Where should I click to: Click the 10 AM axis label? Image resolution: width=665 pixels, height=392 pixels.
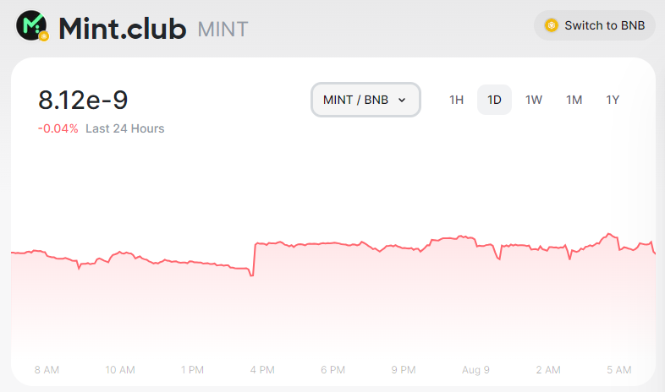120,370
